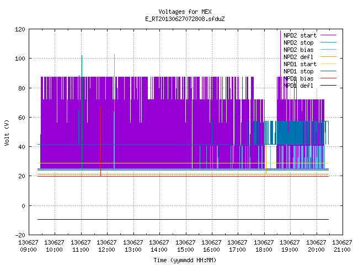Click the red NPD1 bias legend line

(x=328, y=78)
